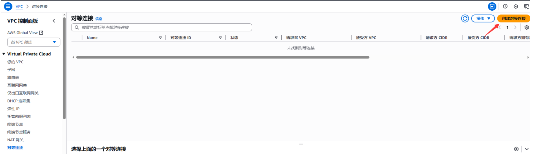This screenshot has height=154, width=533.
Task: Click the search magnifier icon
Action: (x=77, y=27)
